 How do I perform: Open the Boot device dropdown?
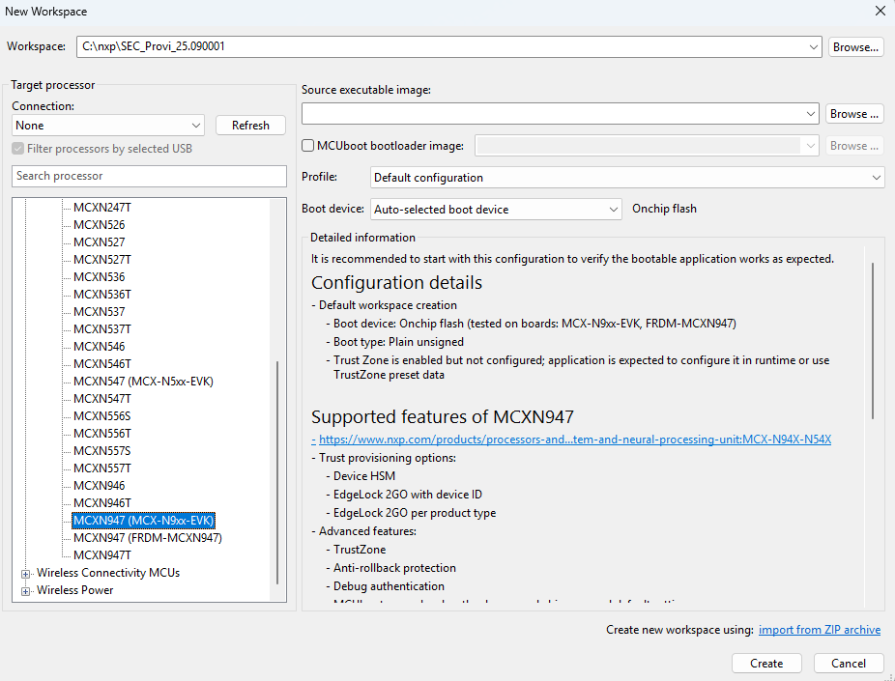point(496,210)
